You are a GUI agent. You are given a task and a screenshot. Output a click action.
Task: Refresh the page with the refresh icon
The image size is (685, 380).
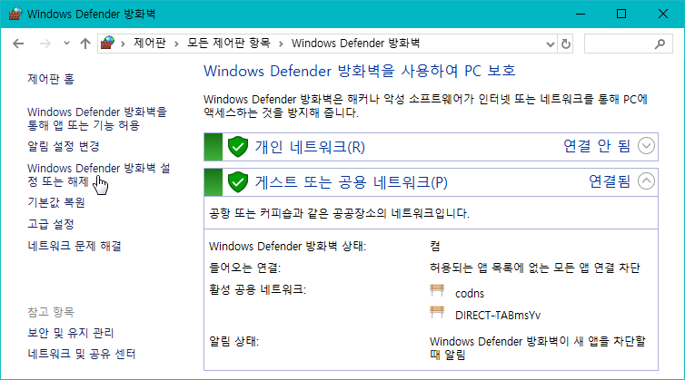pyautogui.click(x=566, y=44)
